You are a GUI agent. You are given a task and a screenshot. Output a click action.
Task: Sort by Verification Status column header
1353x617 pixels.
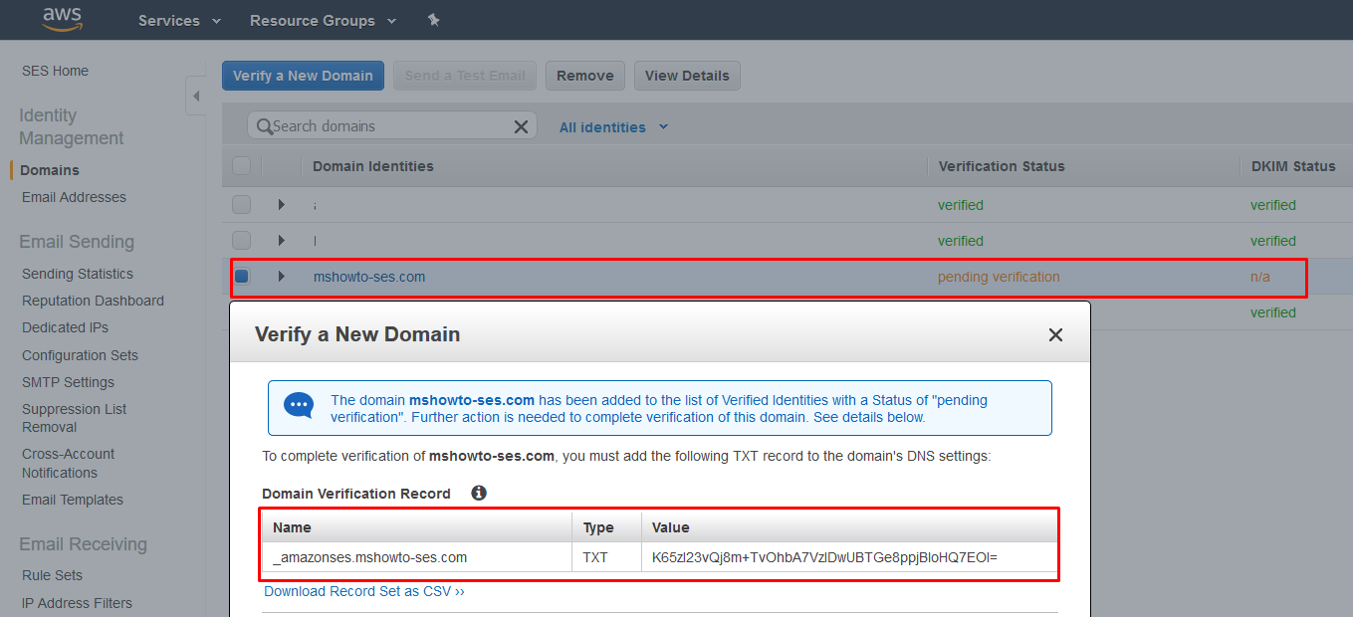(1002, 166)
